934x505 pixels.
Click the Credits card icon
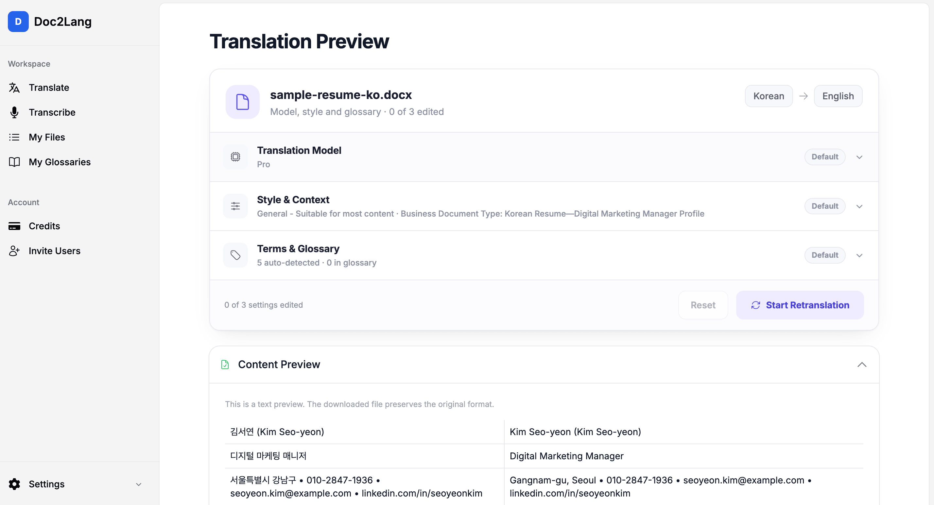[14, 226]
